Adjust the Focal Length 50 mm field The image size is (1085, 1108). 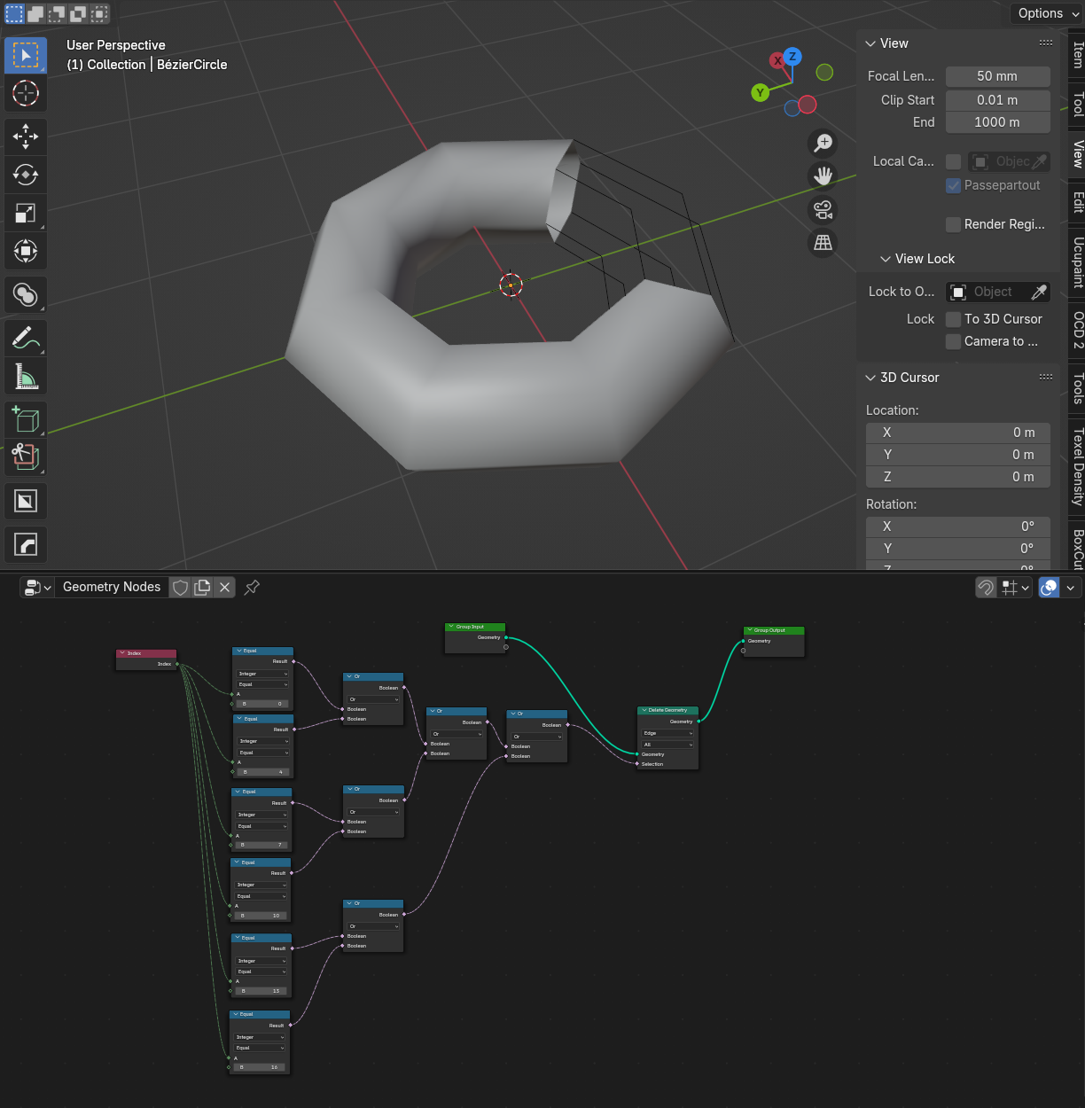(x=998, y=76)
